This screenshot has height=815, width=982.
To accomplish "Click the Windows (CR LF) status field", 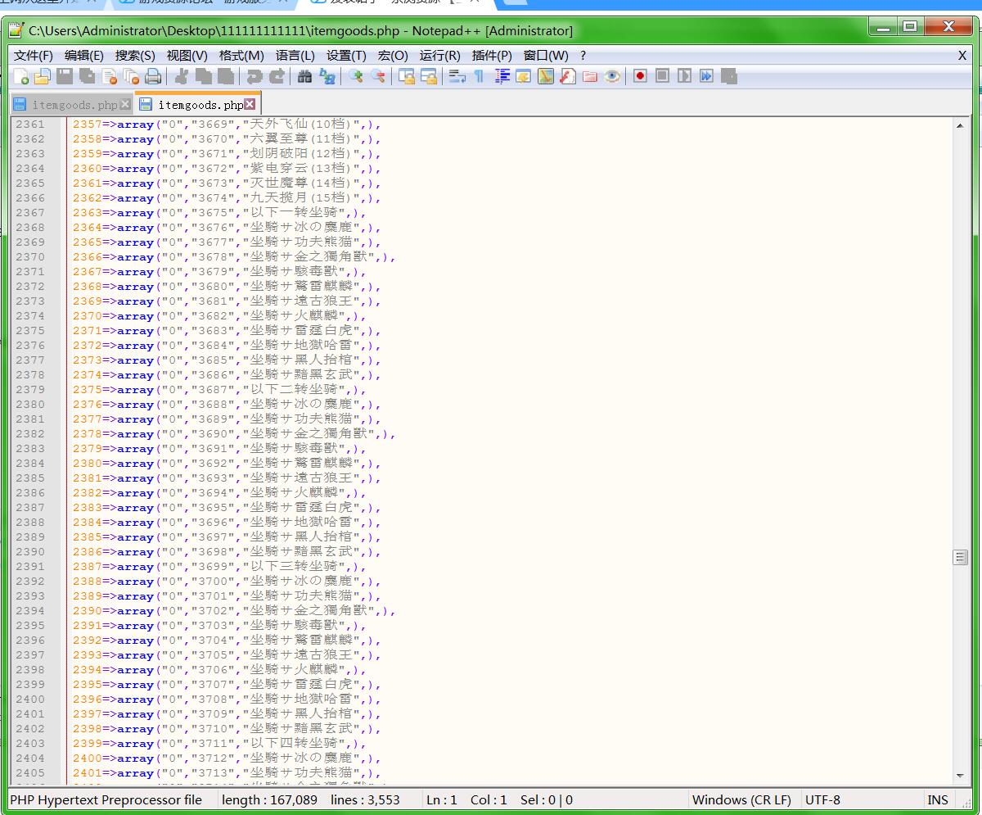I will pos(741,800).
